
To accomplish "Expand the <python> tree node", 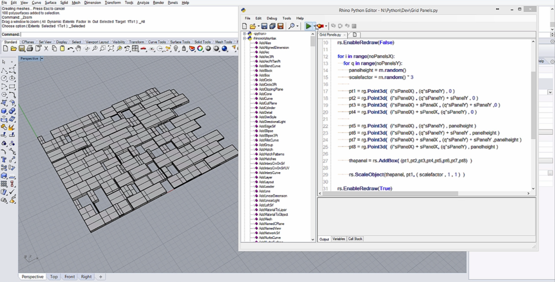I will point(244,34).
